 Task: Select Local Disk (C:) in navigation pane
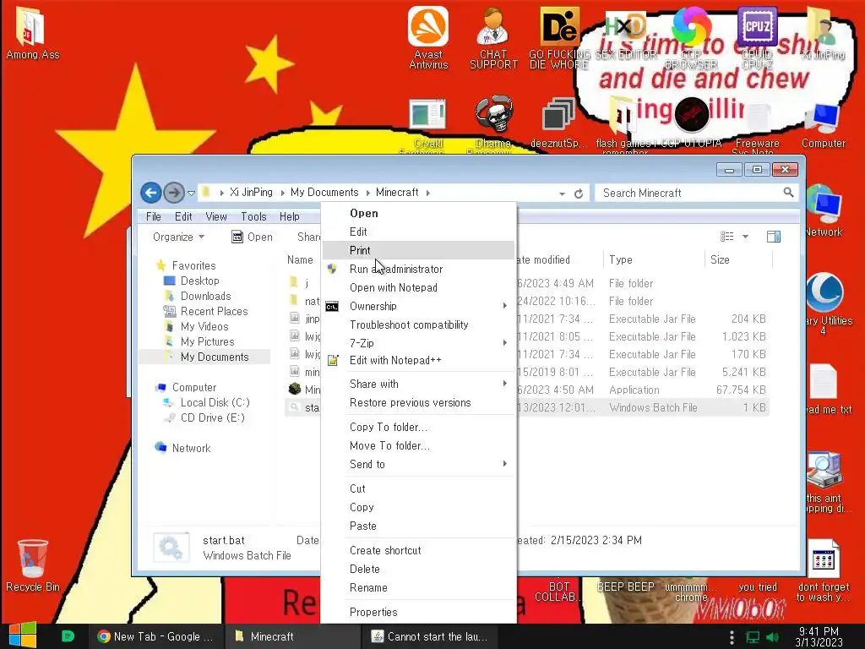coord(215,402)
